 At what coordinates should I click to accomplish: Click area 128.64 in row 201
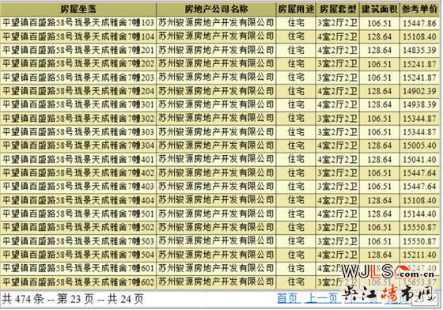pos(380,51)
